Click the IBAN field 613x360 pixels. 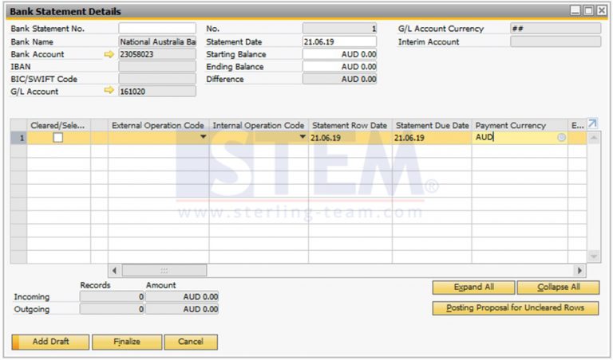point(157,67)
